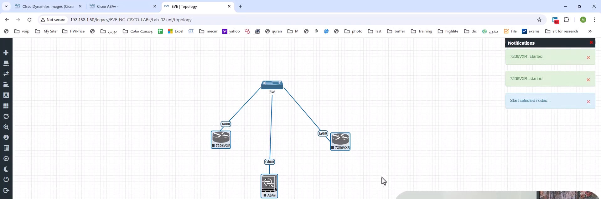The height and width of the screenshot is (199, 601).
Task: Toggle night mode moon icon in the sidebar
Action: pos(6,169)
